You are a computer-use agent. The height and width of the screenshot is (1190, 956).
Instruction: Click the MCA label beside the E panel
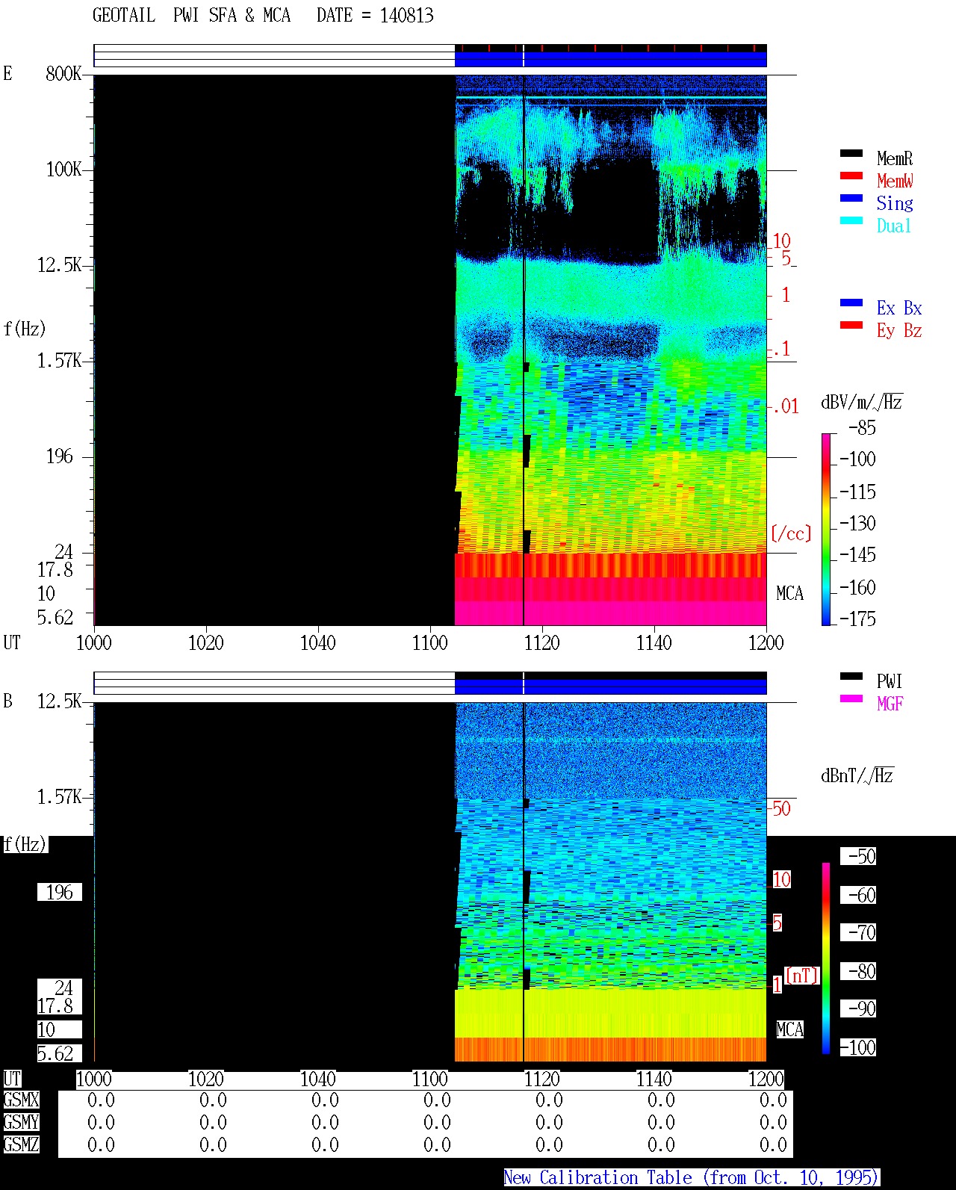pyautogui.click(x=790, y=593)
